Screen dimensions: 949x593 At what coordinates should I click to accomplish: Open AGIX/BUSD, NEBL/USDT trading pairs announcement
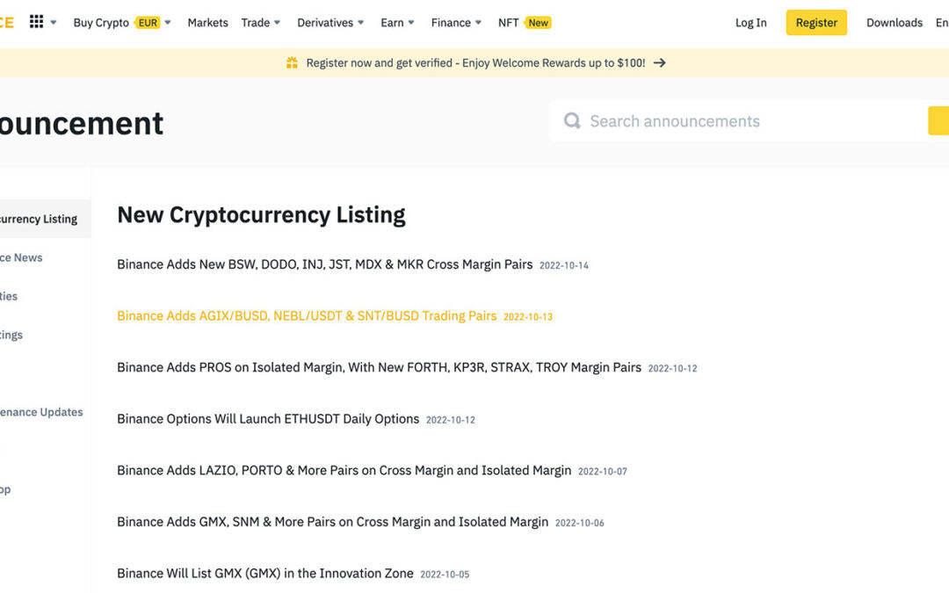[307, 316]
